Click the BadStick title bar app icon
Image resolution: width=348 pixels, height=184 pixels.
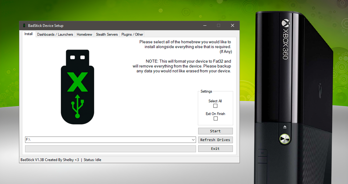pos(24,26)
